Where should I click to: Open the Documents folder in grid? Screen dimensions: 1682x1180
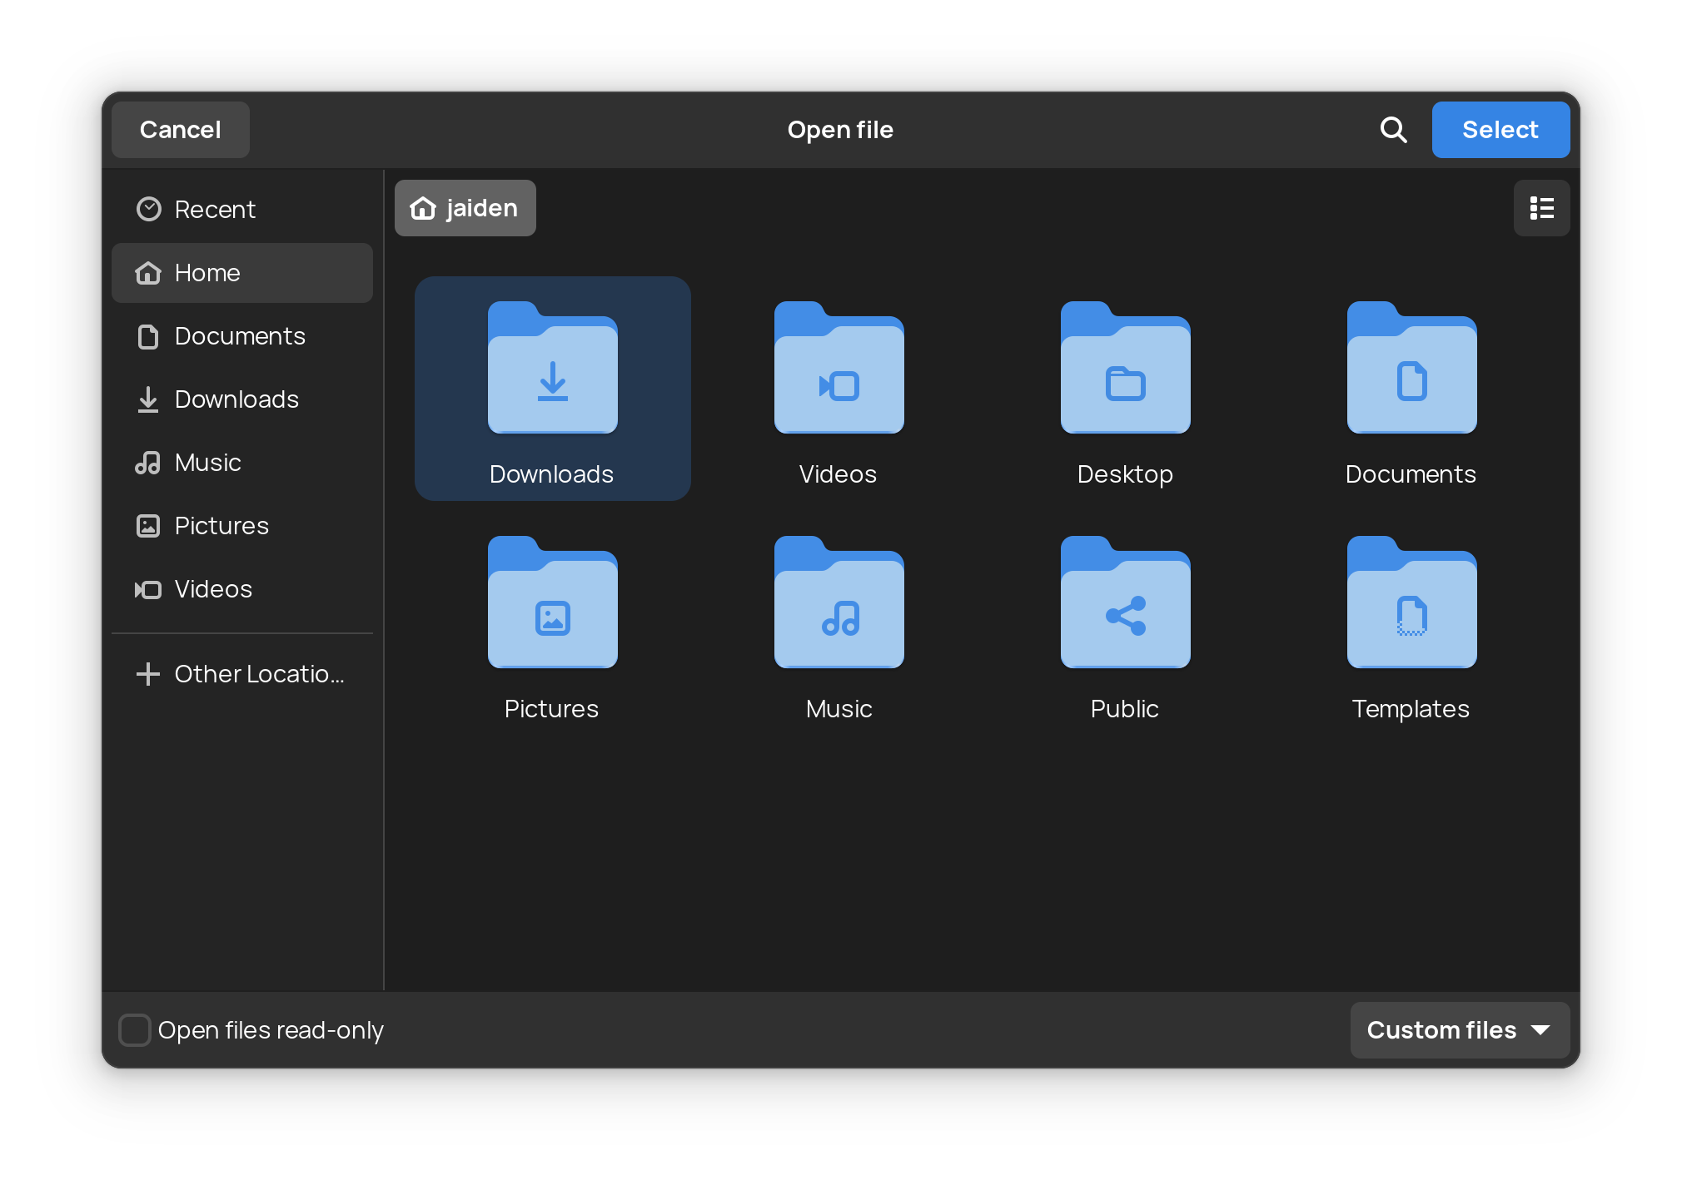pyautogui.click(x=1411, y=367)
